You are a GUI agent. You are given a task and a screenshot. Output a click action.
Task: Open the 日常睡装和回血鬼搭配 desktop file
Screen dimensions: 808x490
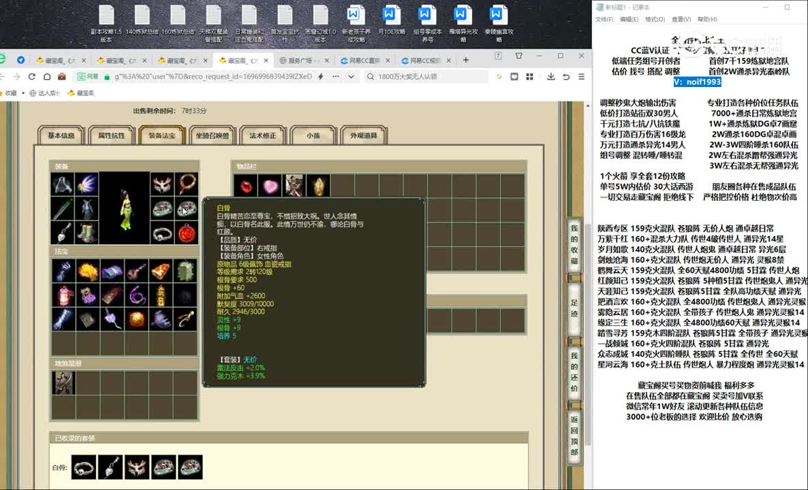tap(249, 24)
